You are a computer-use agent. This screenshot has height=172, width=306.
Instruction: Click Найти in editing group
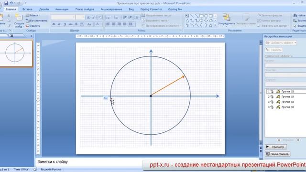(x=300, y=15)
